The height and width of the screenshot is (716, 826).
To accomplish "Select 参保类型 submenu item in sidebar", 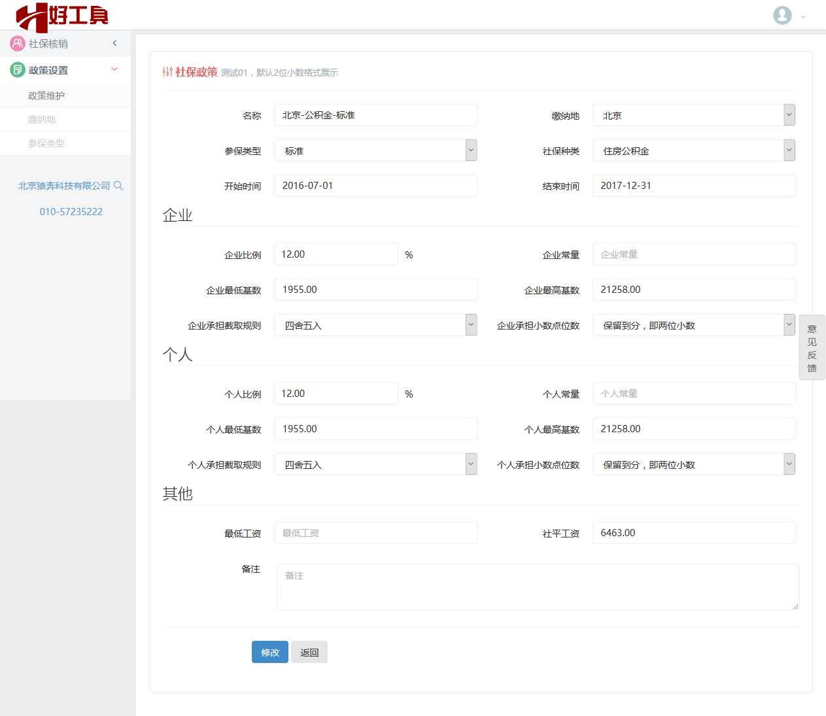I will 65,143.
